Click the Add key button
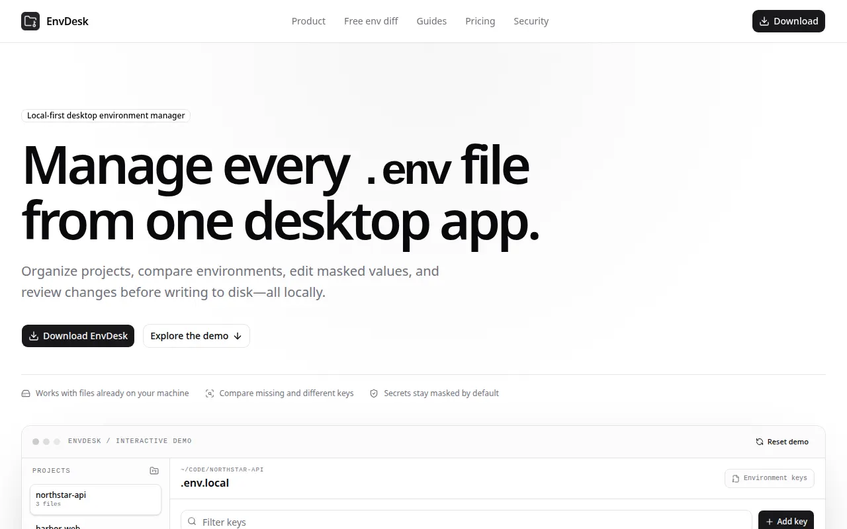Screen dimensions: 847x529 pos(786,522)
